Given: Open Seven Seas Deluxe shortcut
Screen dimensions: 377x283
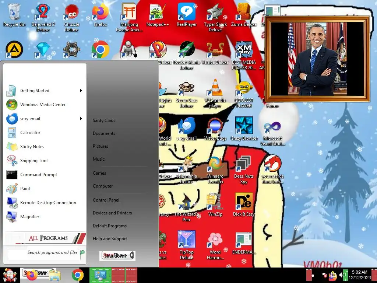Looking at the screenshot, I should pyautogui.click(x=186, y=94).
